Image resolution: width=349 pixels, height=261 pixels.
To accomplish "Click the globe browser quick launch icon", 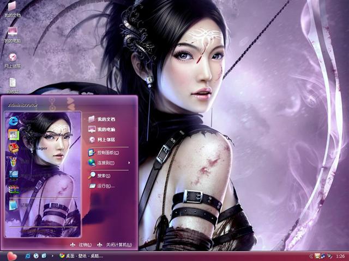I will click(36, 256).
